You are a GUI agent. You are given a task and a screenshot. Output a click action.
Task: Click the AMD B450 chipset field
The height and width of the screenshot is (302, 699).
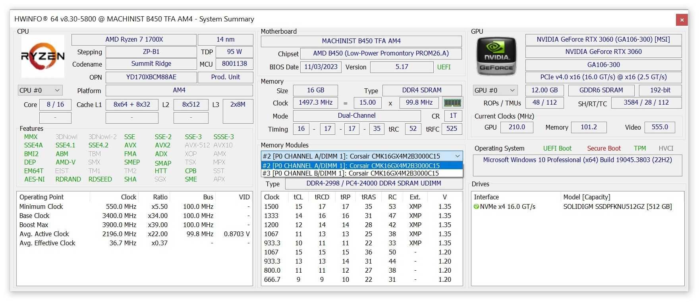coord(381,54)
